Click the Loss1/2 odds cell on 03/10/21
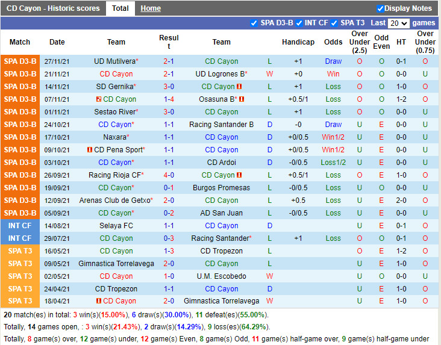Viewport: 441px width, 345px height. coord(333,163)
